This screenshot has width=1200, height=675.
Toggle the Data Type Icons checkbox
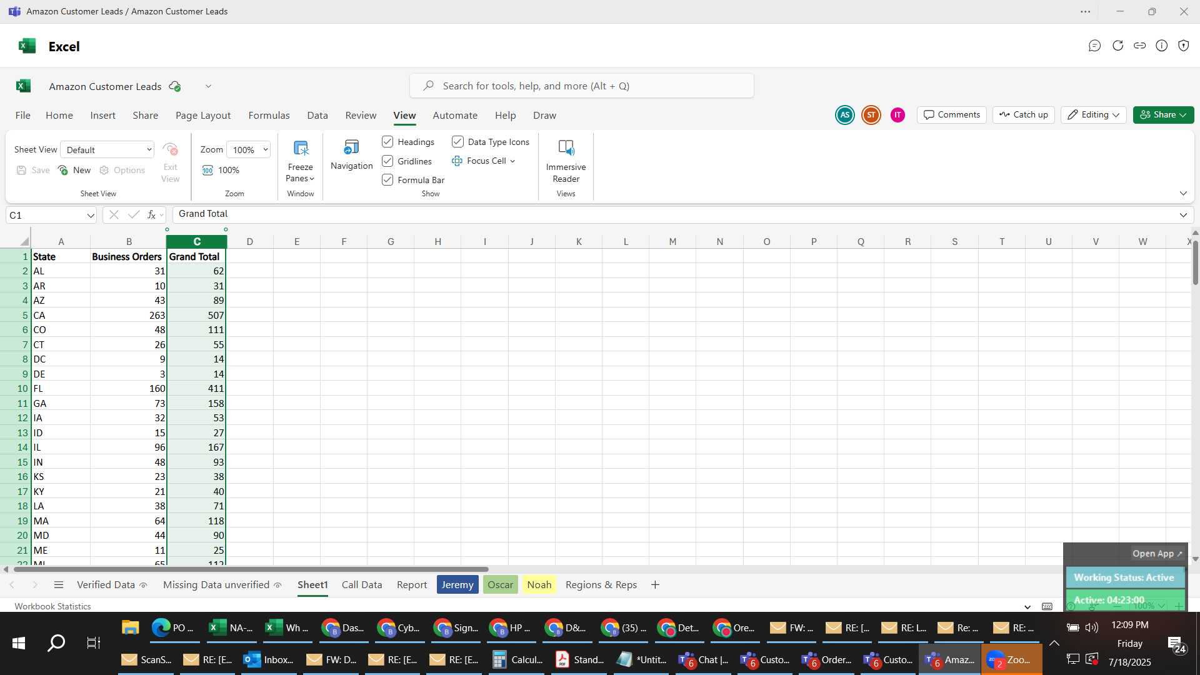457,142
